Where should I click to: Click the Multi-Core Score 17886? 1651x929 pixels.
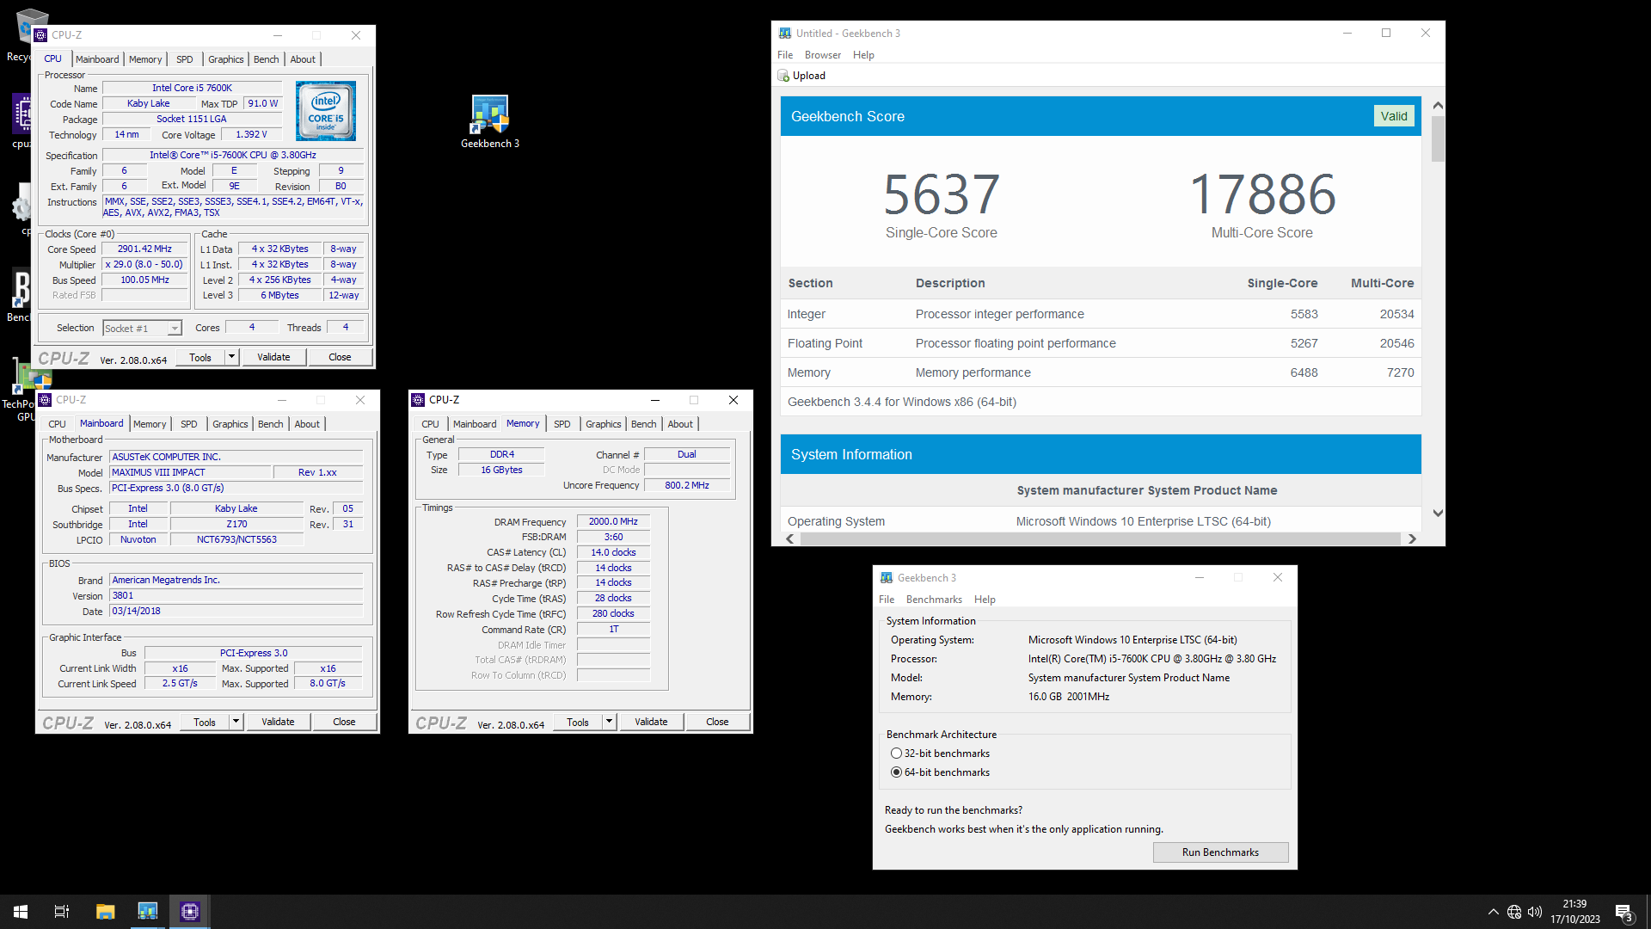coord(1262,194)
